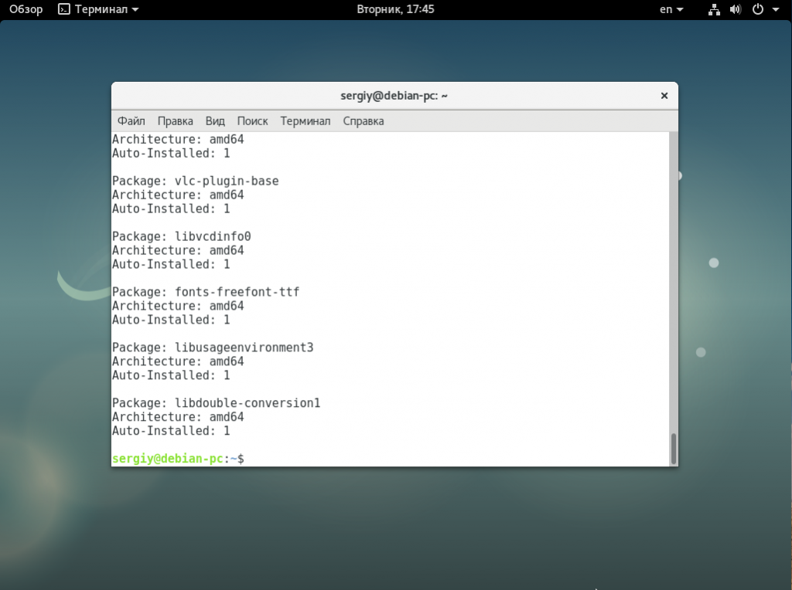Open the en keyboard layout dropdown
Viewport: 792px width, 590px height.
(x=671, y=9)
